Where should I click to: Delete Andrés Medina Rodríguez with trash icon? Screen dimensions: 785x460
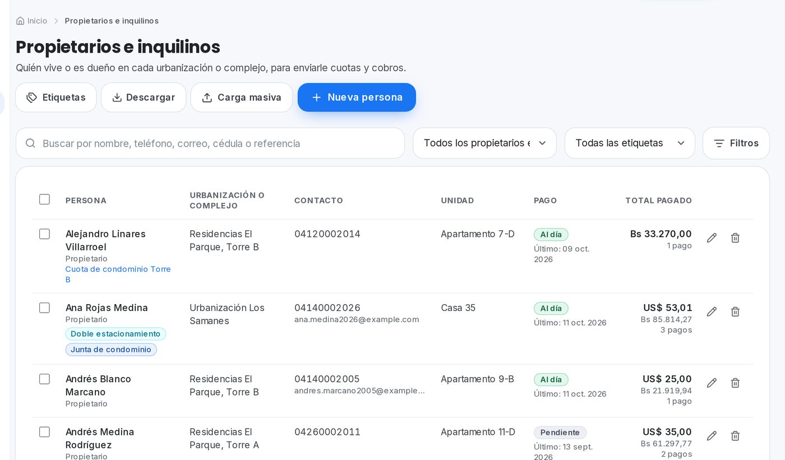(735, 436)
